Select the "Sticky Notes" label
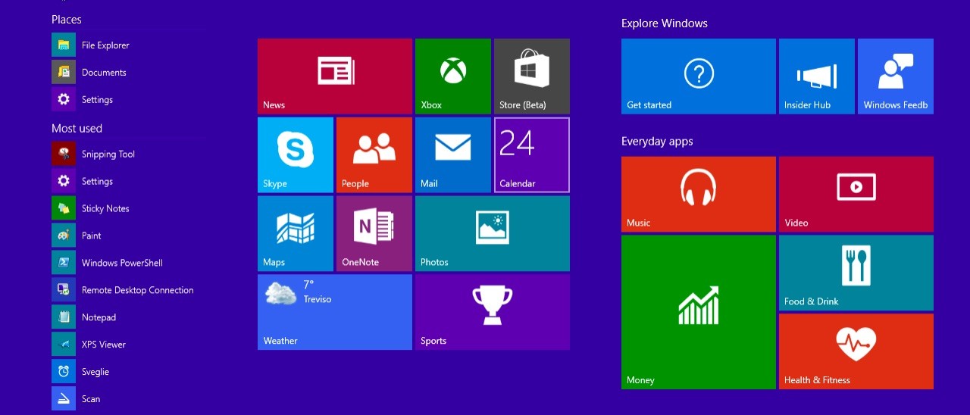Screen dimensions: 970x415 105,209
